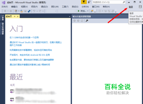Click the 登录 sign-in link

(131, 7)
